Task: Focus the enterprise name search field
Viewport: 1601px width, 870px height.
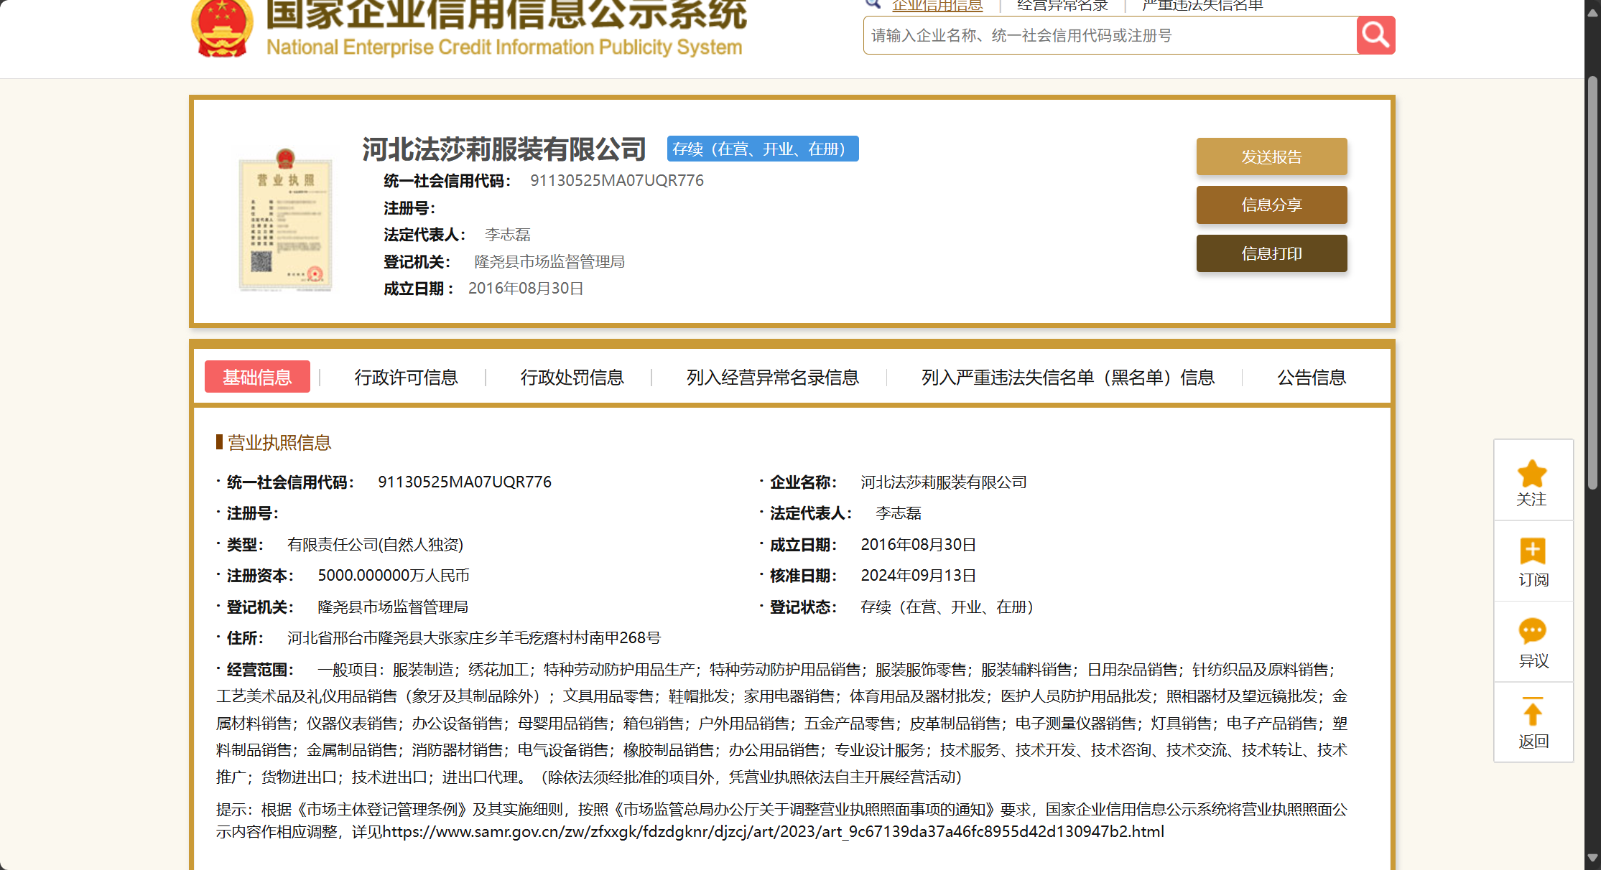Action: 1110,35
